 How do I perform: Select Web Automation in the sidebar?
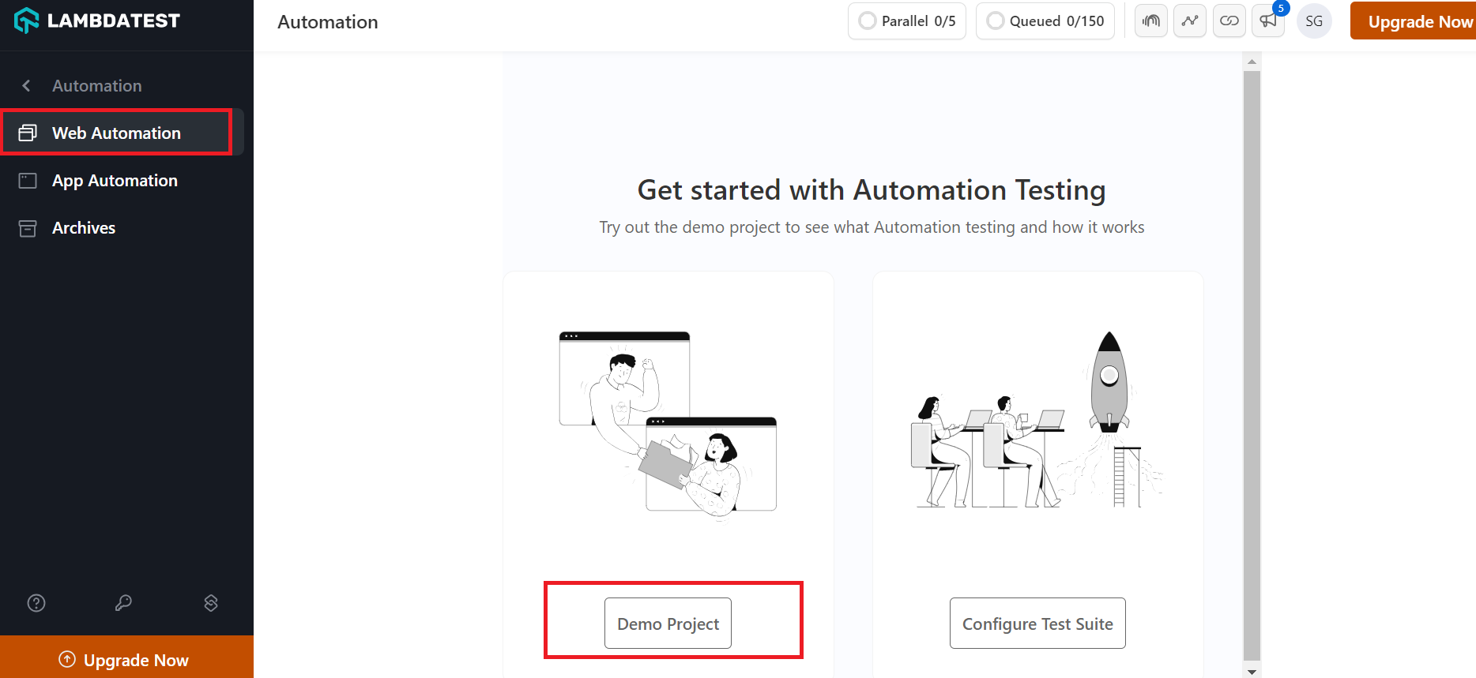116,133
